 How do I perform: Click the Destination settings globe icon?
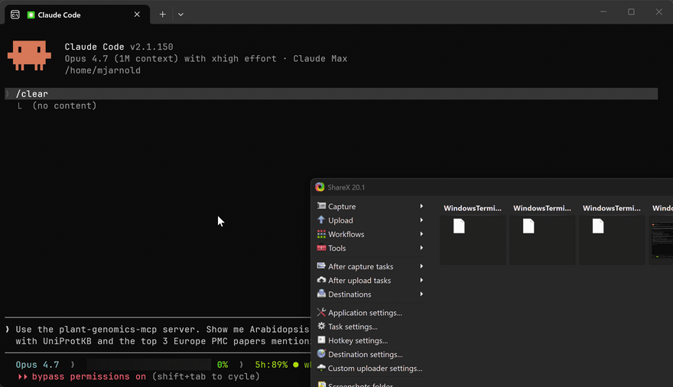(321, 354)
